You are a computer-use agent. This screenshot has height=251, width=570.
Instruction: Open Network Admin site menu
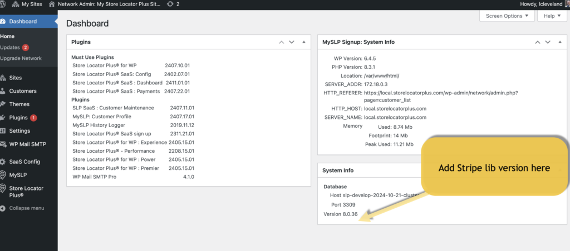click(x=105, y=4)
